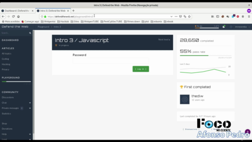
Task: Select Coding articles in the sidebar
Action: pos(5,59)
